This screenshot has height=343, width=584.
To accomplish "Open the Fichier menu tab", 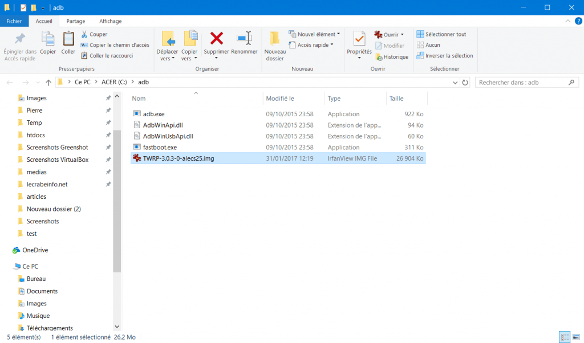I will coord(14,21).
